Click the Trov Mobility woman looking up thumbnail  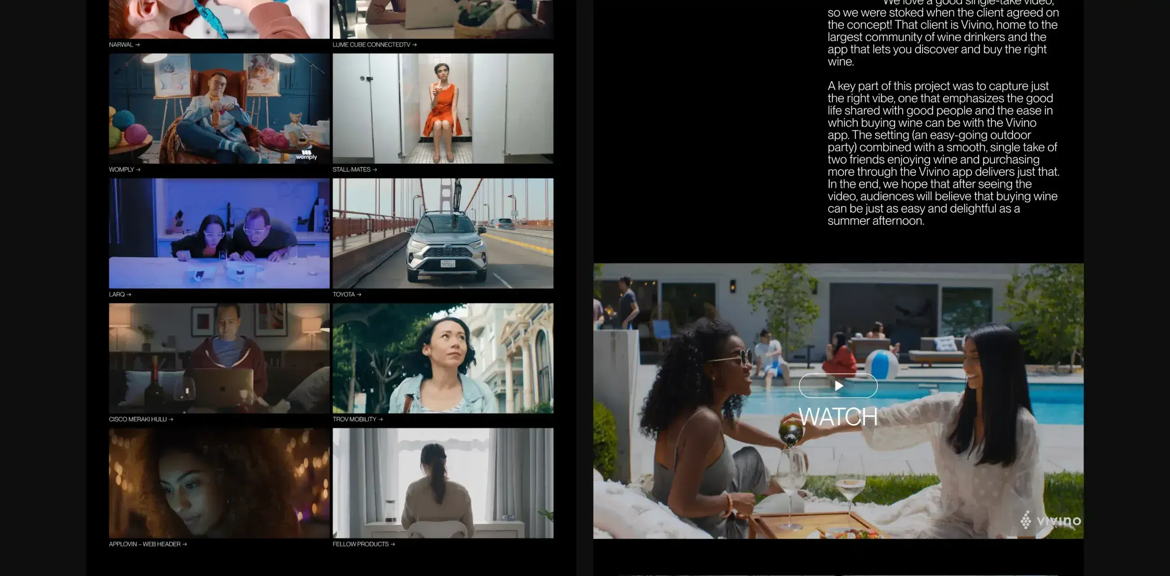click(x=443, y=358)
